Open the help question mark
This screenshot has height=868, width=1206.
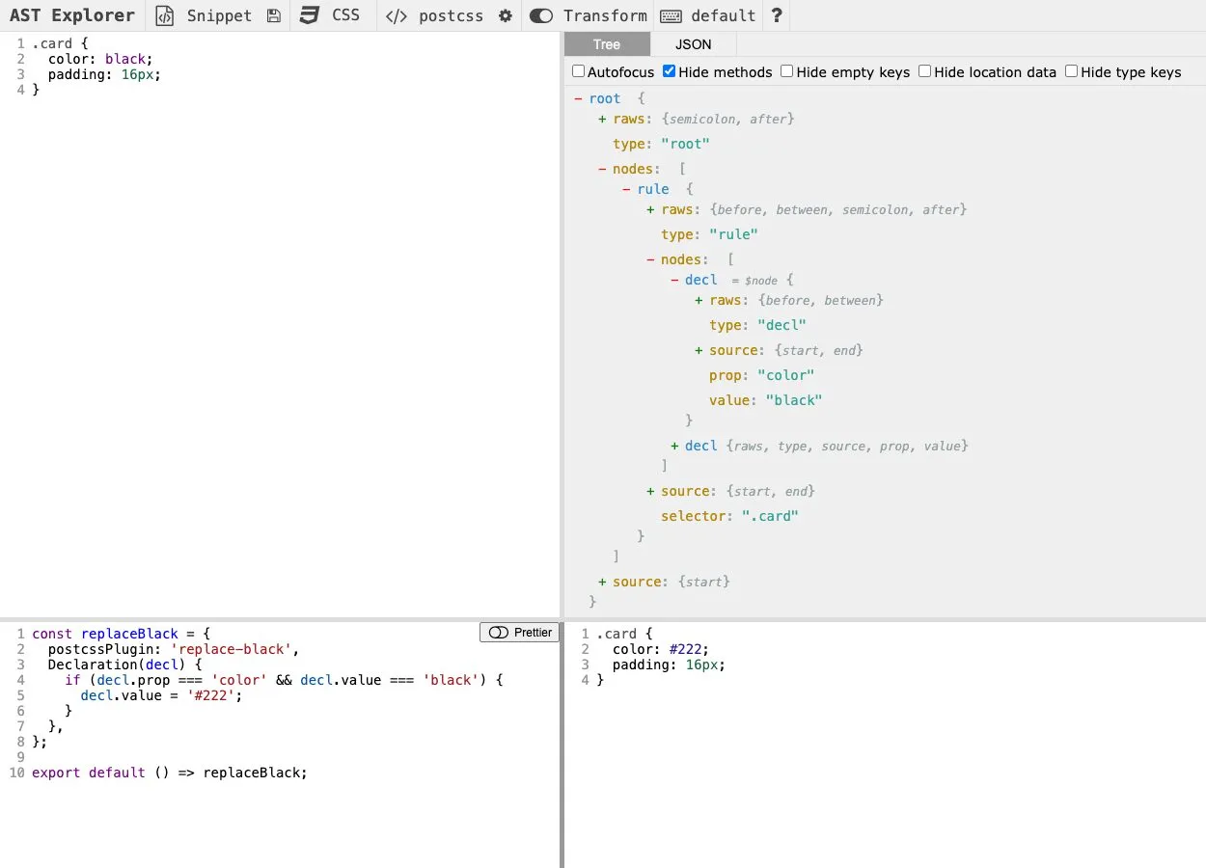(777, 15)
